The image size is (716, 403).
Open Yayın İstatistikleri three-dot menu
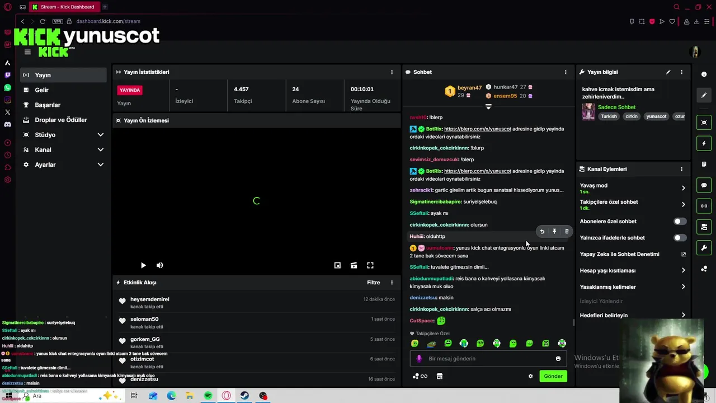pyautogui.click(x=392, y=72)
